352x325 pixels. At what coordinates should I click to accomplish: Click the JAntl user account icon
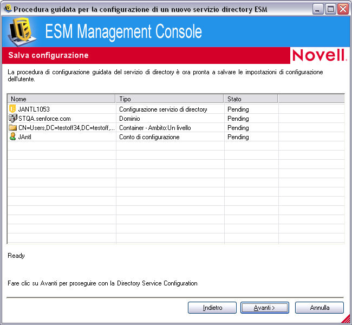13,137
